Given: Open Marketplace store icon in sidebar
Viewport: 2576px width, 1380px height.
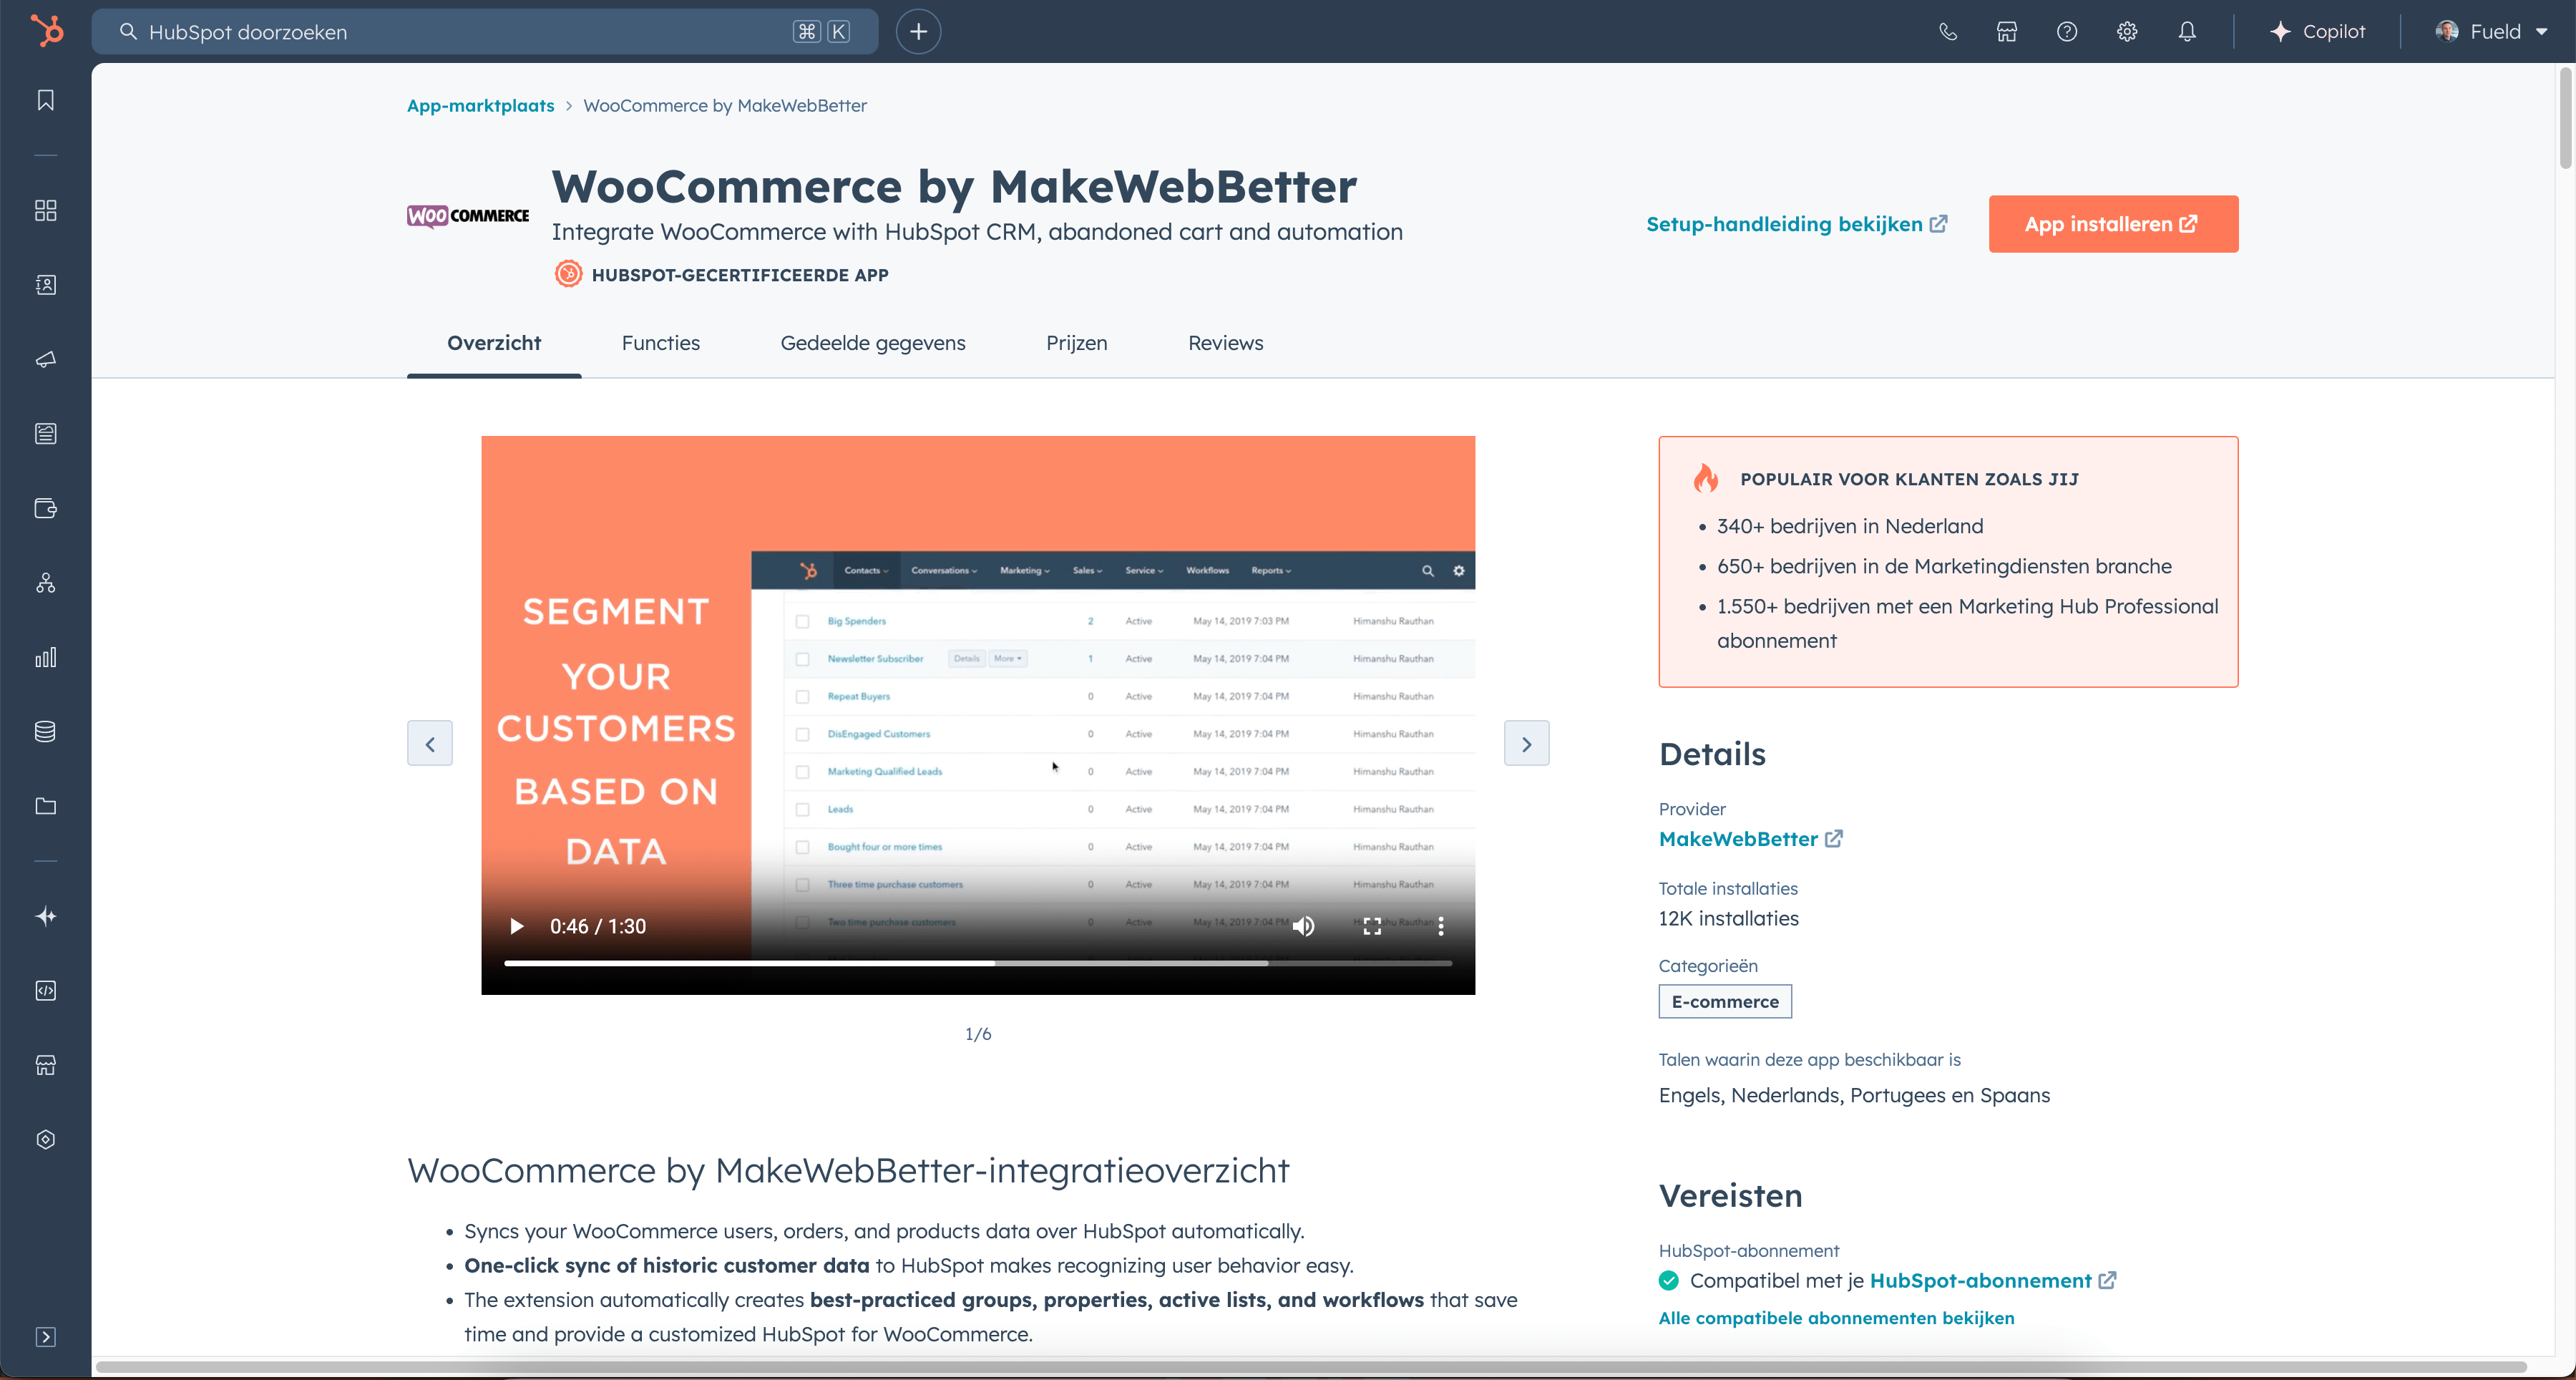Looking at the screenshot, I should click(46, 1065).
